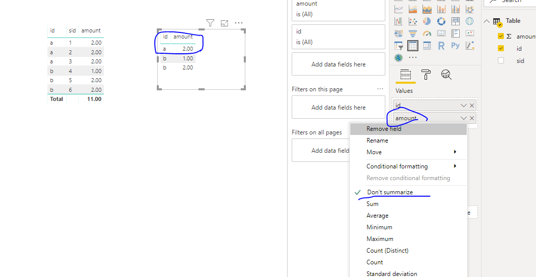Select the Map globe visualization
The height and width of the screenshot is (277, 536).
tap(470, 21)
